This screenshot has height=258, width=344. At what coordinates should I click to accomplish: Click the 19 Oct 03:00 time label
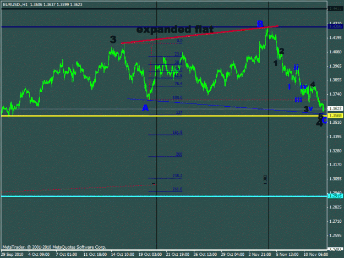[x=150, y=254]
